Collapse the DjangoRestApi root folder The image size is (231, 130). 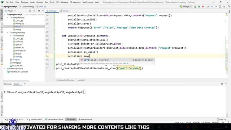tap(5, 14)
